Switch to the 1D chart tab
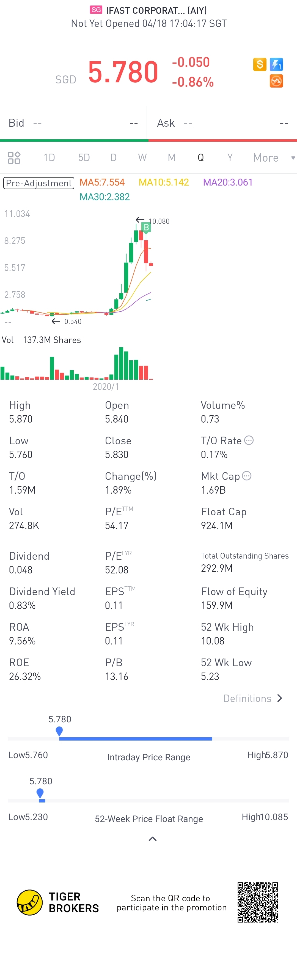This screenshot has height=955, width=297. tap(49, 157)
